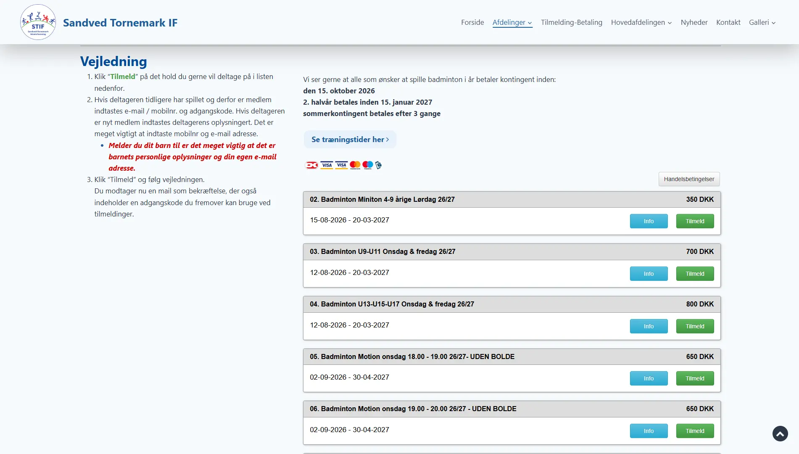
Task: Click 'sommerkontingent betales efter 3 gange'
Action: point(372,113)
